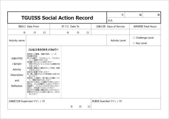Click the 組 class field
Image resolution: width=169 pixels, height=119 pixels.
[x=134, y=15]
